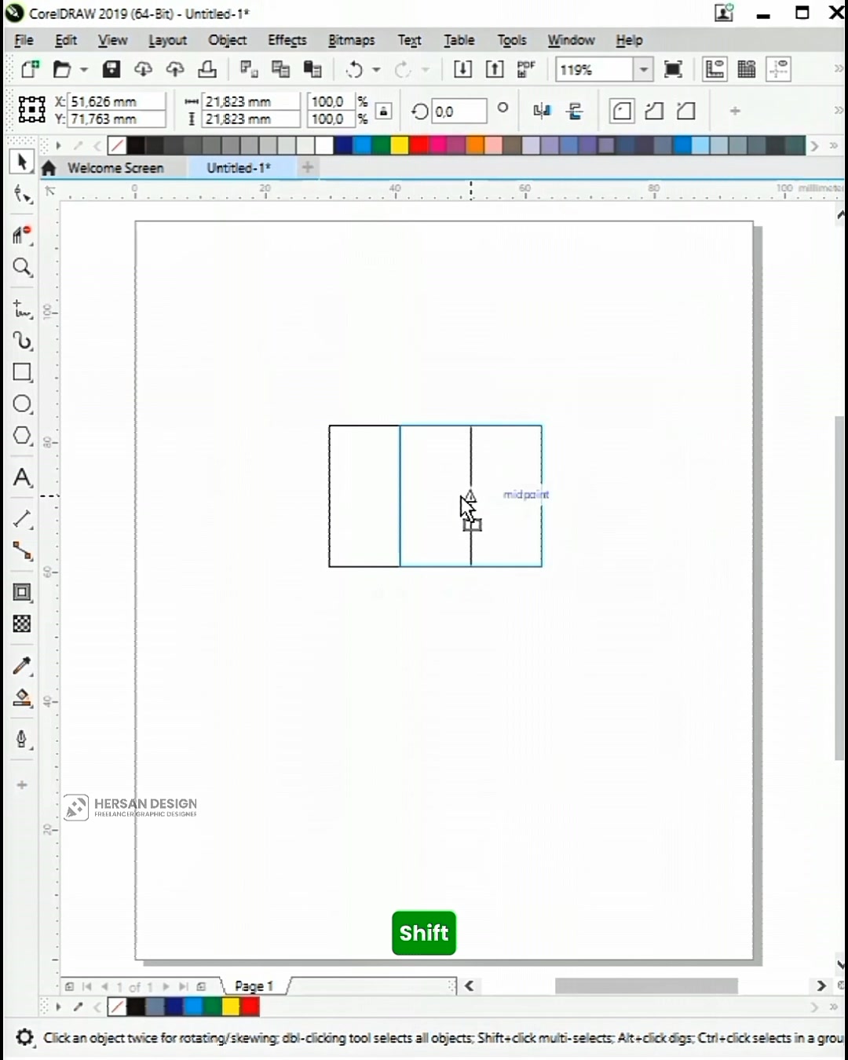The height and width of the screenshot is (1060, 848).
Task: Toggle Mirror horizontally button
Action: click(x=543, y=111)
